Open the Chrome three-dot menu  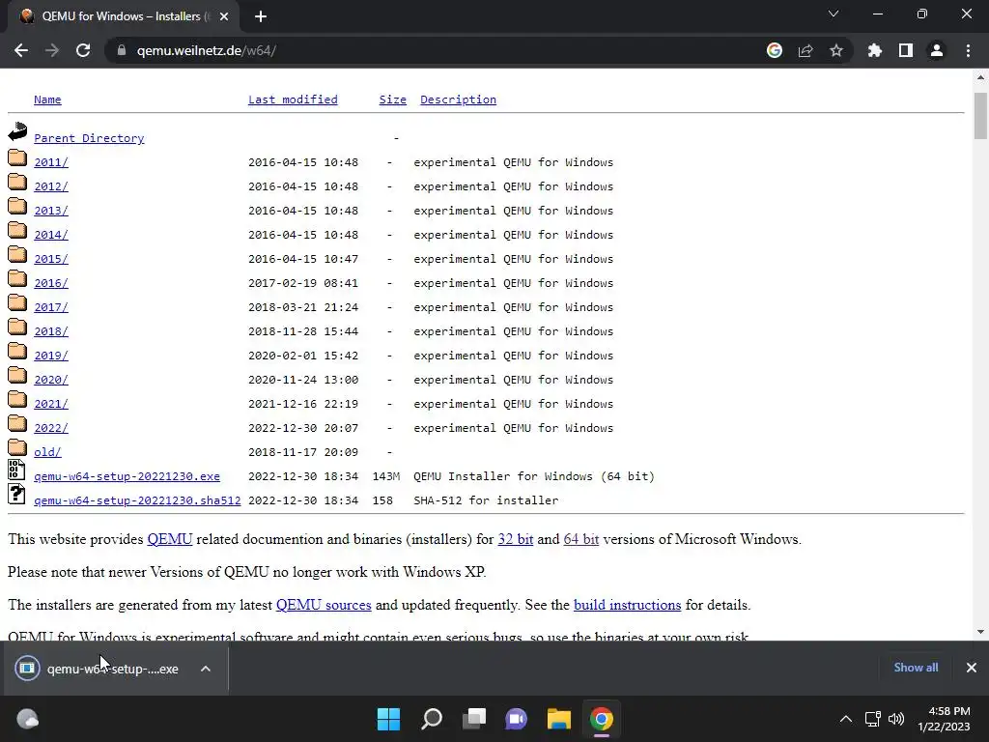click(968, 50)
